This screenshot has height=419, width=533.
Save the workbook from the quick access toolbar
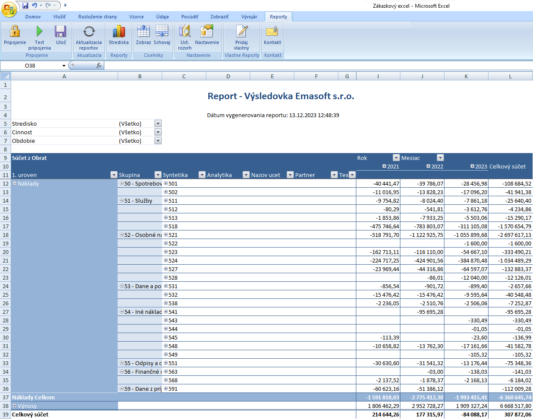(x=25, y=6)
